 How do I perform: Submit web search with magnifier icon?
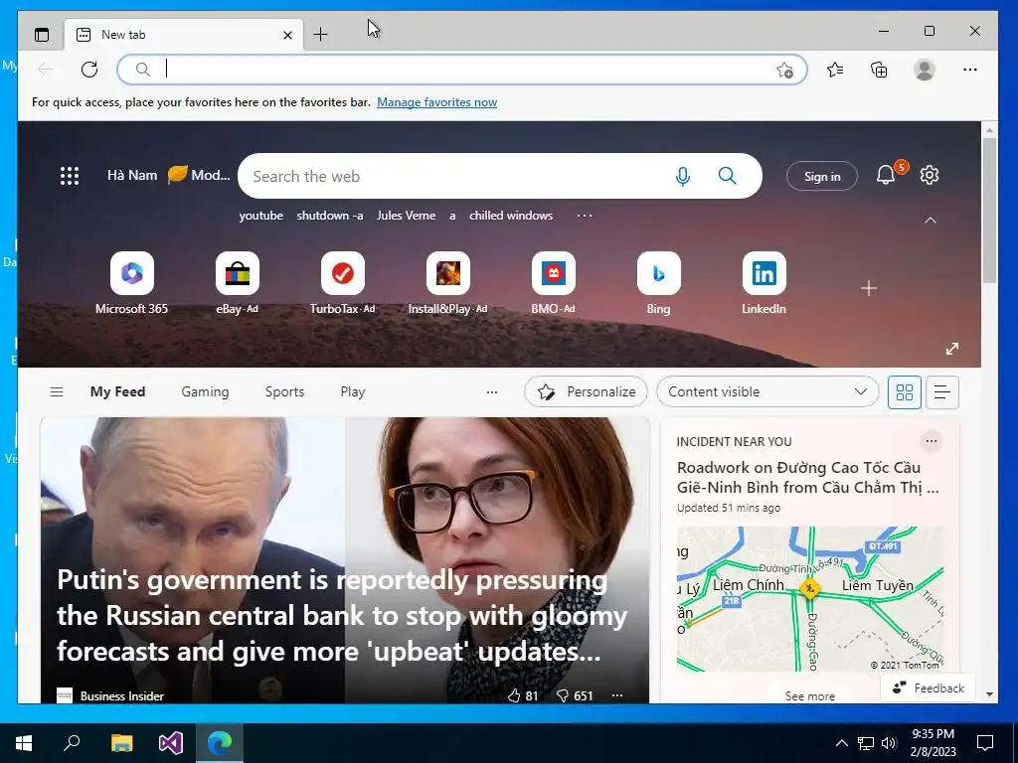click(x=727, y=176)
